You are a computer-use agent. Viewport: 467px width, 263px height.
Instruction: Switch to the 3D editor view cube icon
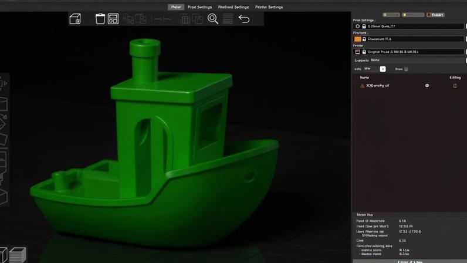pos(4,255)
